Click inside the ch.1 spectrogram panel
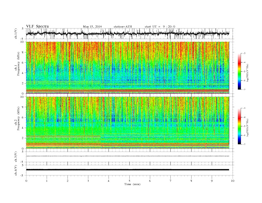262x203 pixels. [x=127, y=68]
